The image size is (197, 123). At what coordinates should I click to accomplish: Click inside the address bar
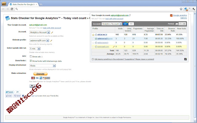coord(98,9)
